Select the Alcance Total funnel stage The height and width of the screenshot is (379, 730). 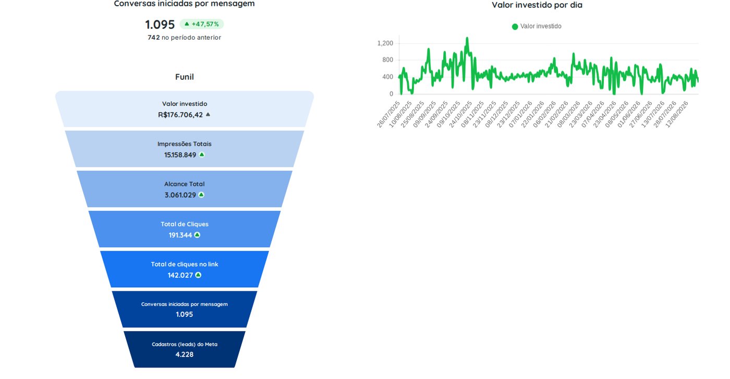[185, 189]
